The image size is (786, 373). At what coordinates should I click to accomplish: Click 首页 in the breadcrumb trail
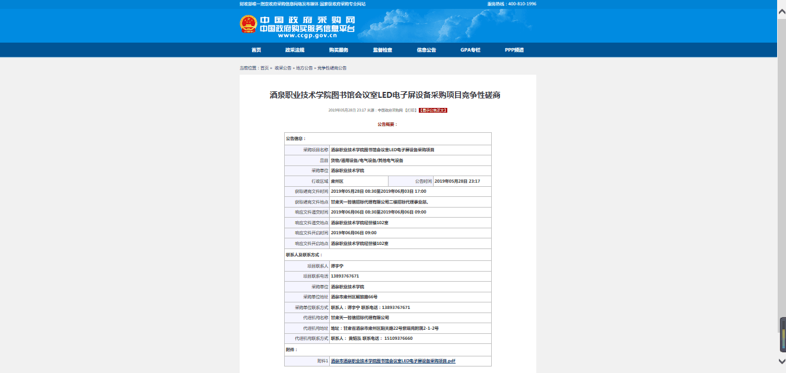pyautogui.click(x=265, y=68)
